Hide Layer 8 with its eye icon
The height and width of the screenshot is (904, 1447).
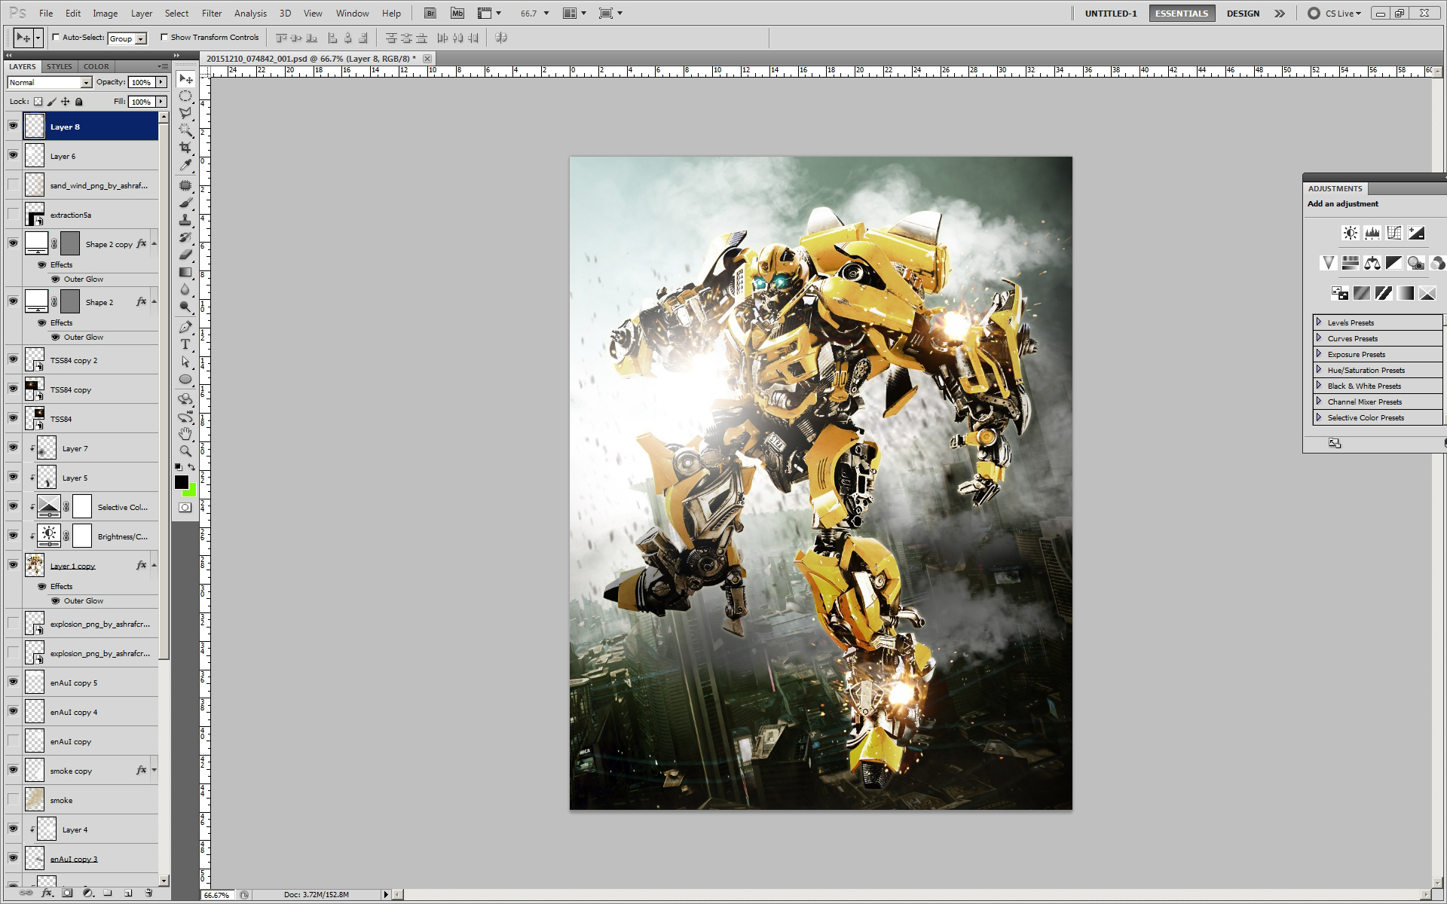point(13,127)
